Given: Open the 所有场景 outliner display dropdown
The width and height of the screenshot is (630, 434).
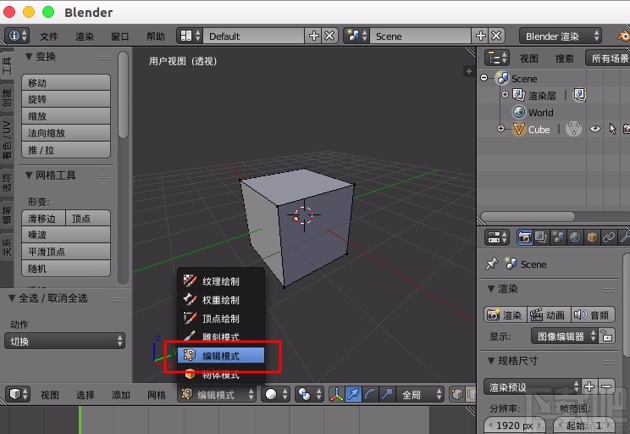Looking at the screenshot, I should tap(608, 58).
